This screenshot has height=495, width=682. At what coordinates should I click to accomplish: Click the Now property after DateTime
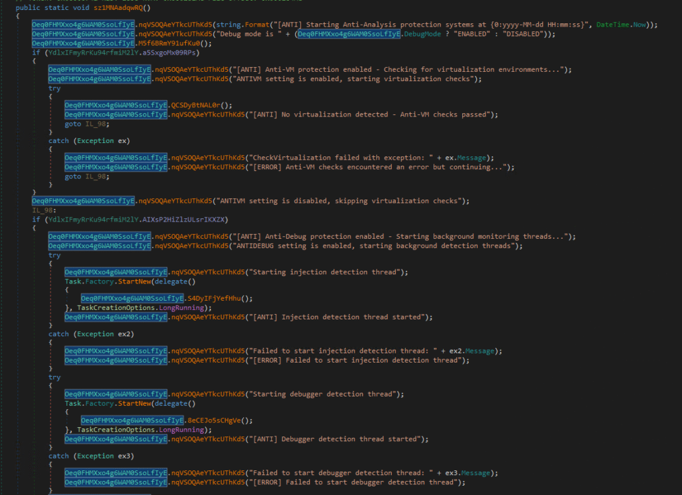643,25
